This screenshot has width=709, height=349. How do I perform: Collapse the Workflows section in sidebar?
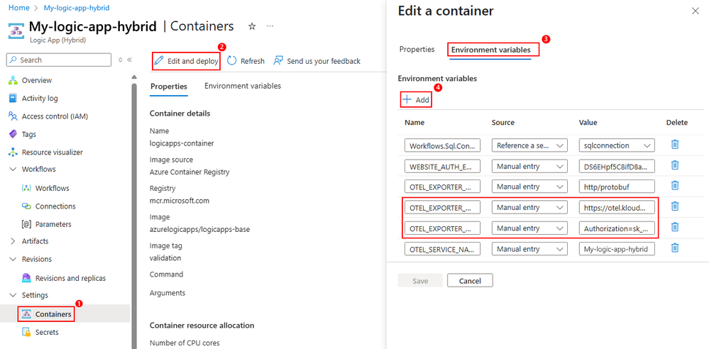[x=13, y=170]
